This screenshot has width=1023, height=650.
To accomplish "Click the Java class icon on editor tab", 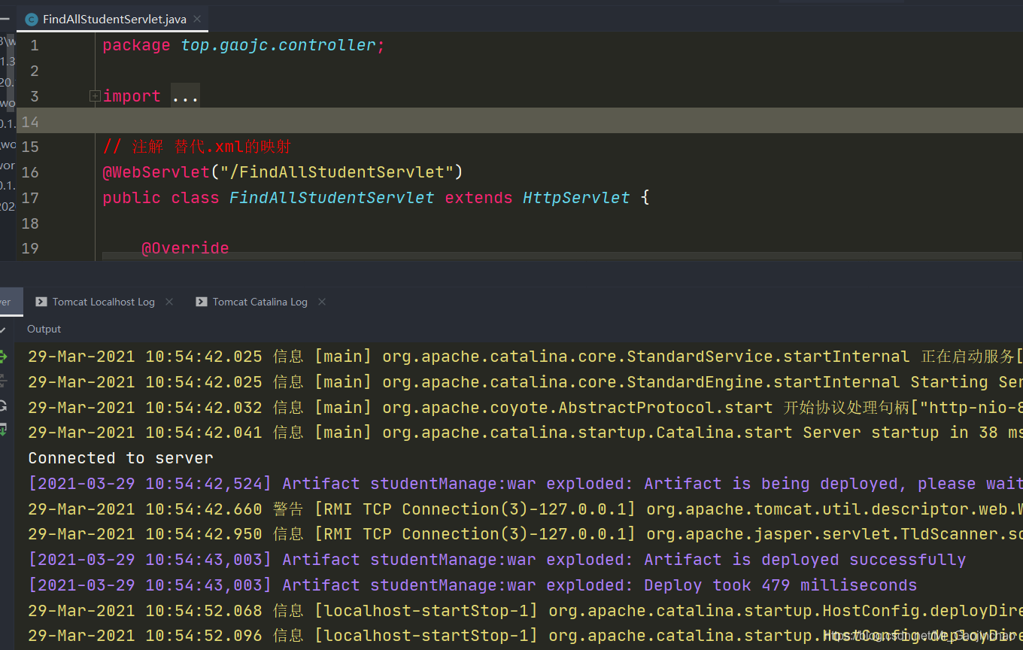I will pos(32,20).
